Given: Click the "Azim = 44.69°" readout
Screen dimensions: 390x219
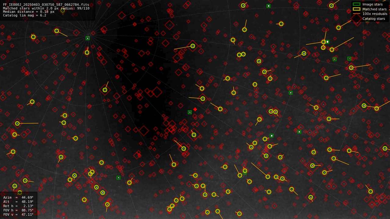Looking at the screenshot, I should tap(18, 197).
